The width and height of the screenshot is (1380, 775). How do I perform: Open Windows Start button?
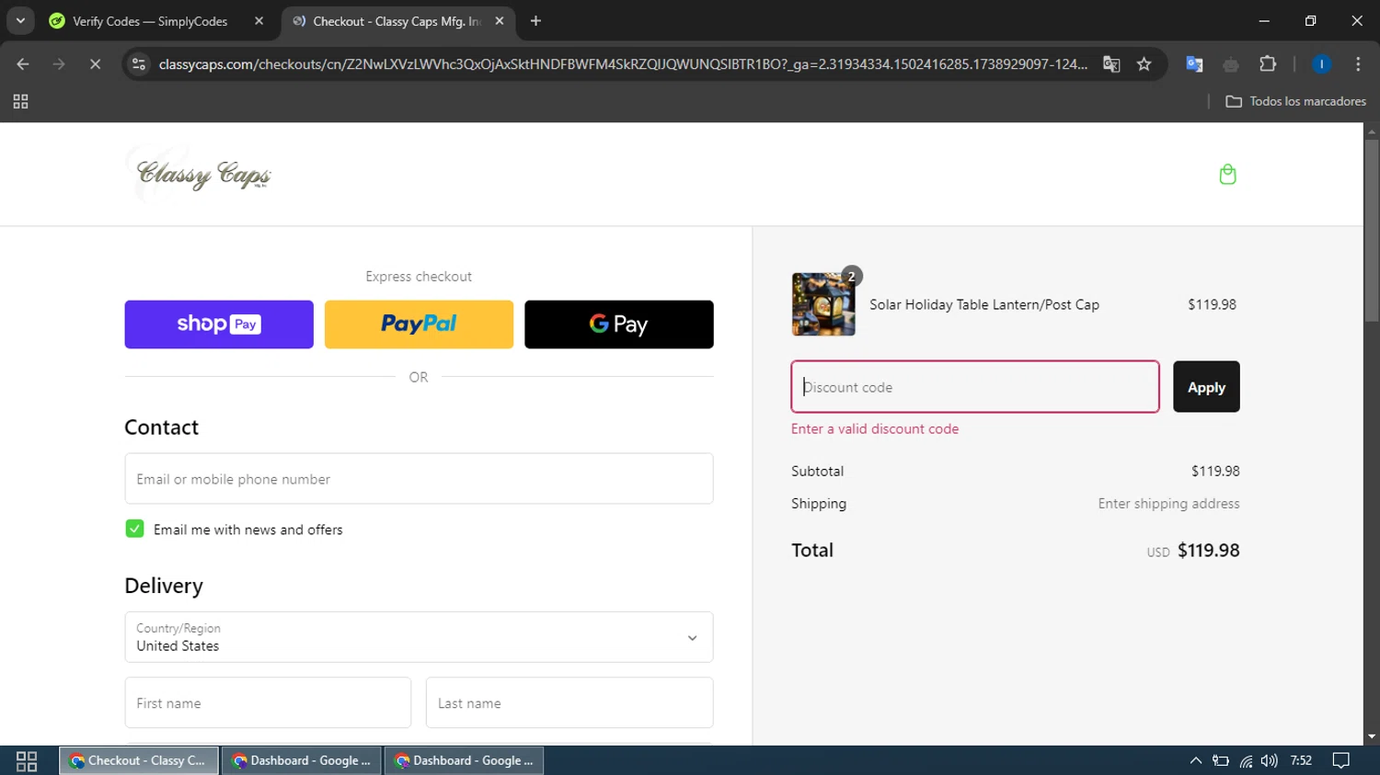coord(27,761)
